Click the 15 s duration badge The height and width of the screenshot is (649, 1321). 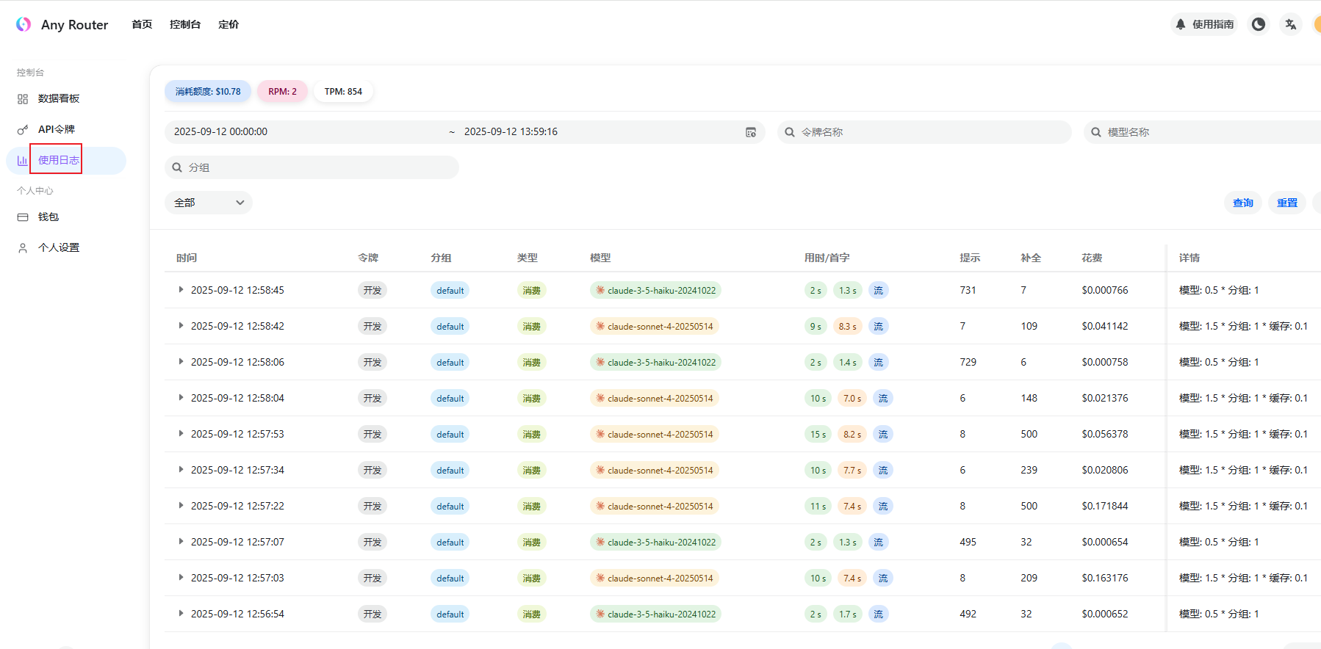818,435
